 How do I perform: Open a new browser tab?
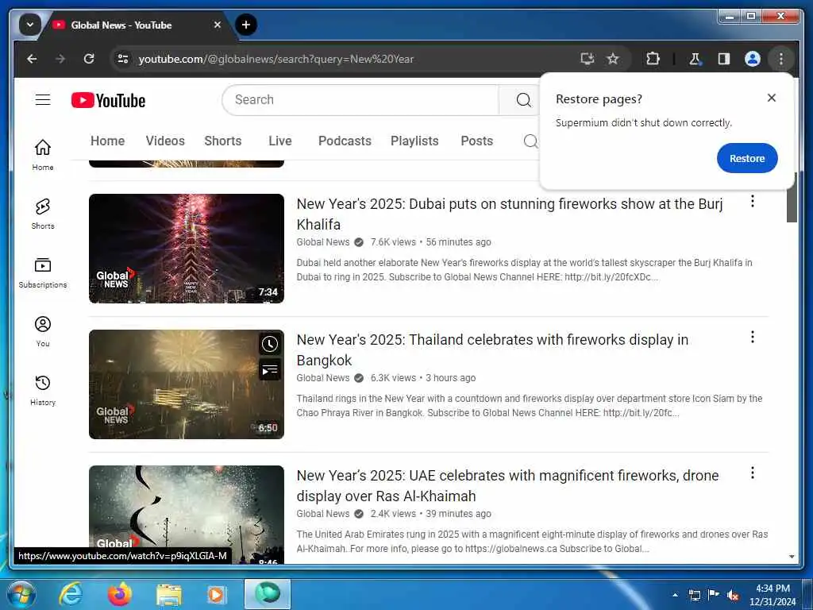pyautogui.click(x=246, y=25)
